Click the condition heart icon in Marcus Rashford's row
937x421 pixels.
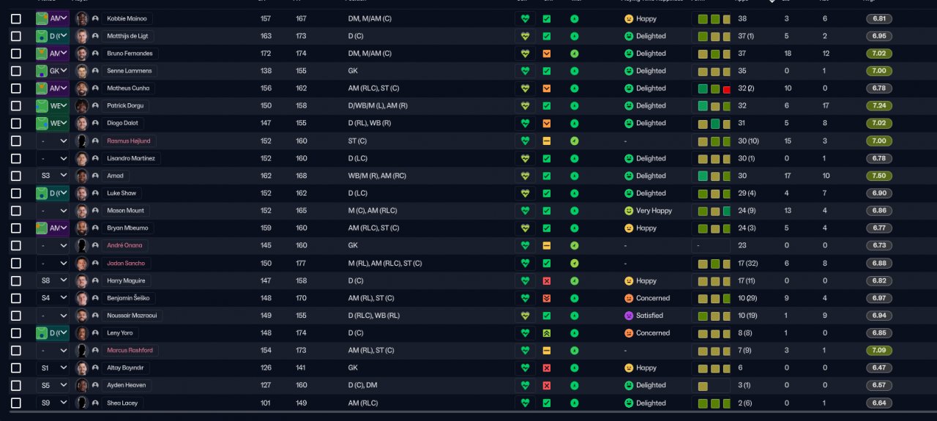coord(525,350)
